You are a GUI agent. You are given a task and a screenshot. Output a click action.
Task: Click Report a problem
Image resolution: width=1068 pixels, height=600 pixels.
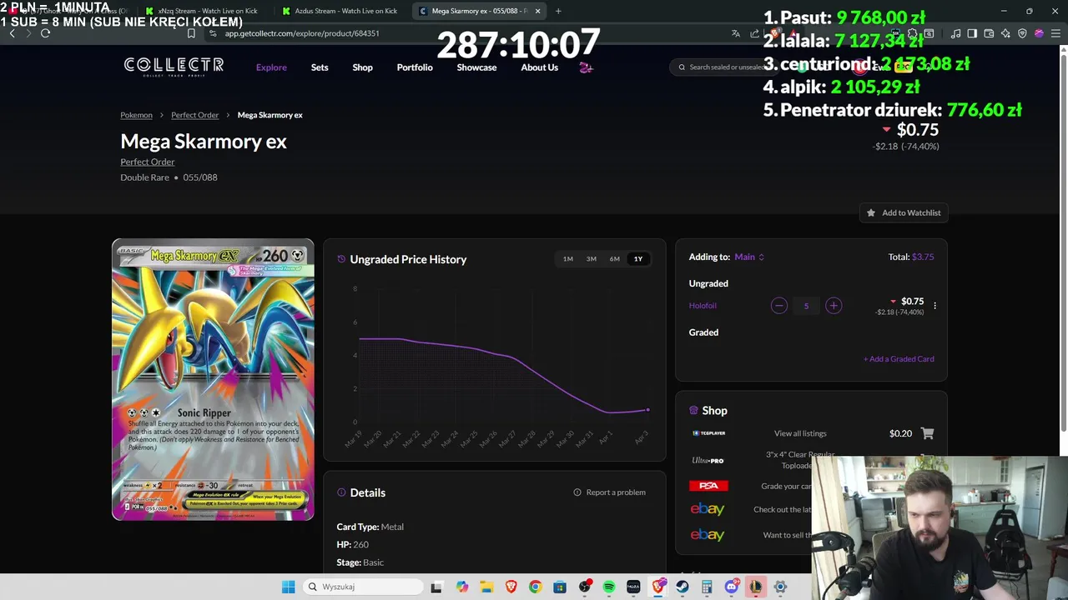click(609, 492)
